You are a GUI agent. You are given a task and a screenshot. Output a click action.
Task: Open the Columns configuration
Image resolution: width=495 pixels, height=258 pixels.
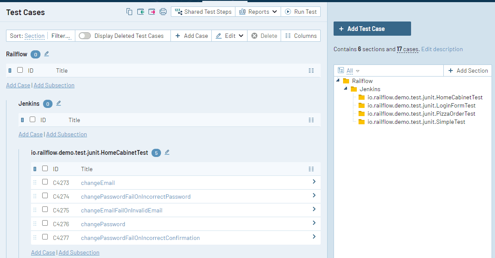tap(301, 36)
